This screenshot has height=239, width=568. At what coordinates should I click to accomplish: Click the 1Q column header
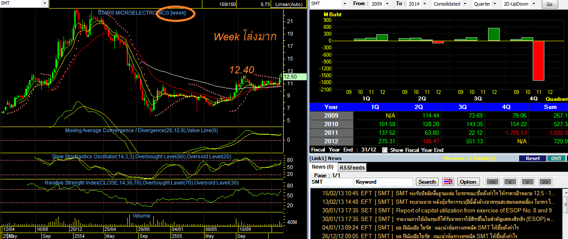pyautogui.click(x=375, y=107)
